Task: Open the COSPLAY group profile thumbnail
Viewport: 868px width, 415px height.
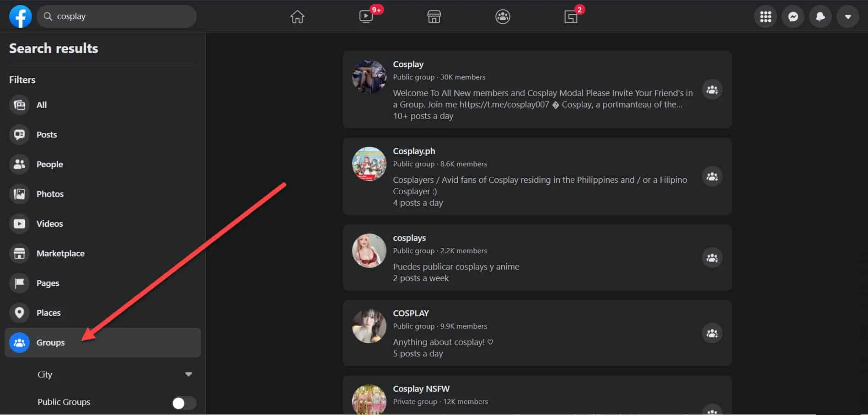Action: tap(369, 326)
